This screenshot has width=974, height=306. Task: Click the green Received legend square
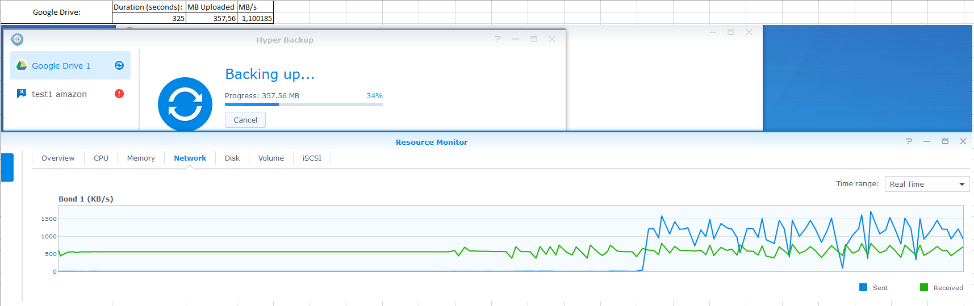924,287
